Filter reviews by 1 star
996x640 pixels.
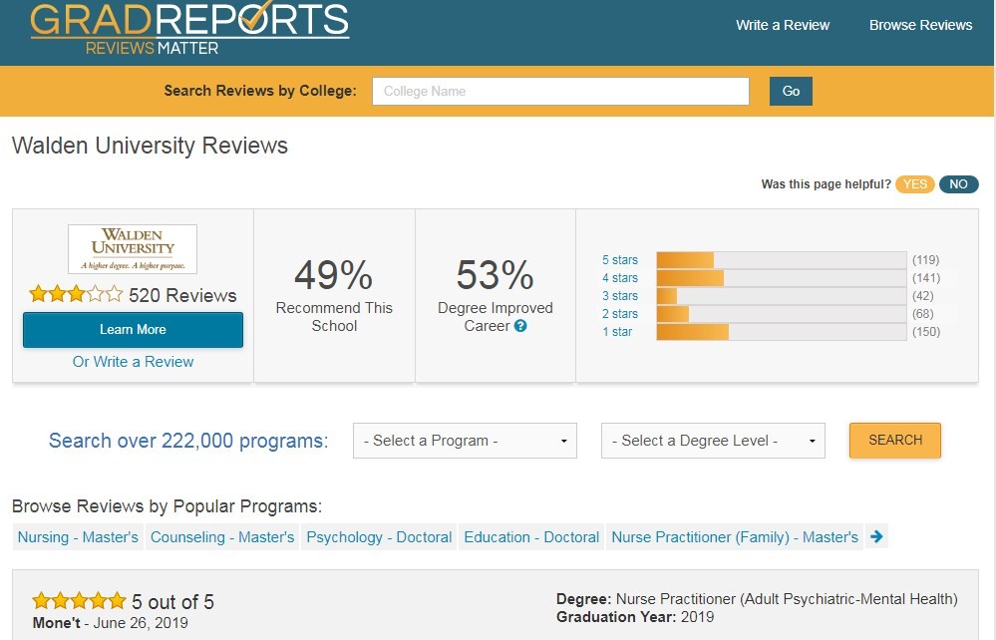[x=617, y=331]
